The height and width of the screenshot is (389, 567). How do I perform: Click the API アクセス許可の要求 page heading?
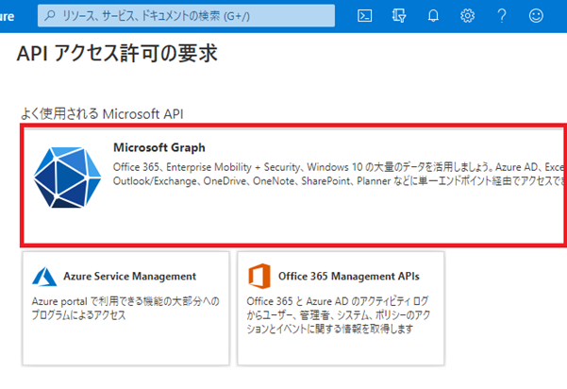pyautogui.click(x=117, y=55)
